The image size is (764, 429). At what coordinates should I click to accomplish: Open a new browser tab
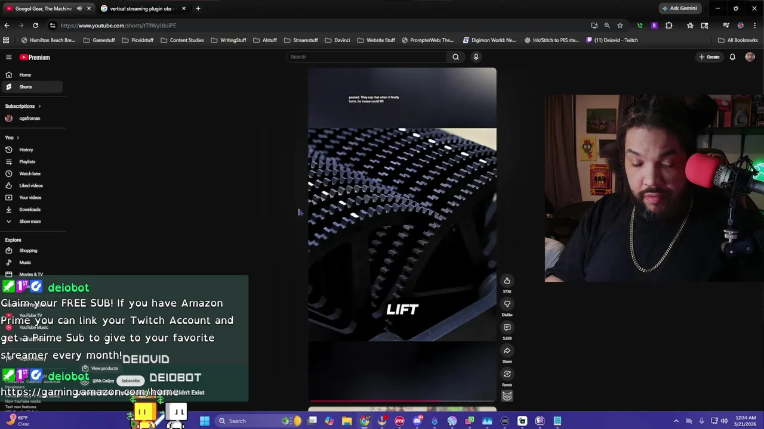click(198, 8)
